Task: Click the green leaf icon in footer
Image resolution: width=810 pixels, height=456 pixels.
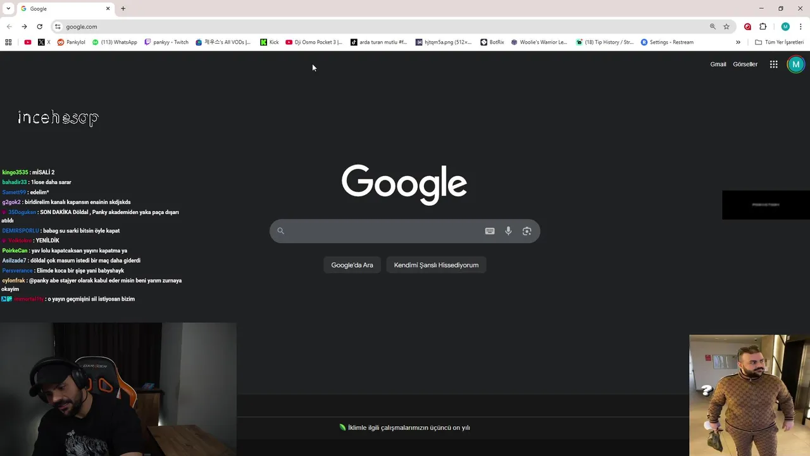Action: [342, 427]
